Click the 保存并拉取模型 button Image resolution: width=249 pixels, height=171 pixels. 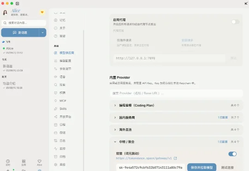(202, 167)
